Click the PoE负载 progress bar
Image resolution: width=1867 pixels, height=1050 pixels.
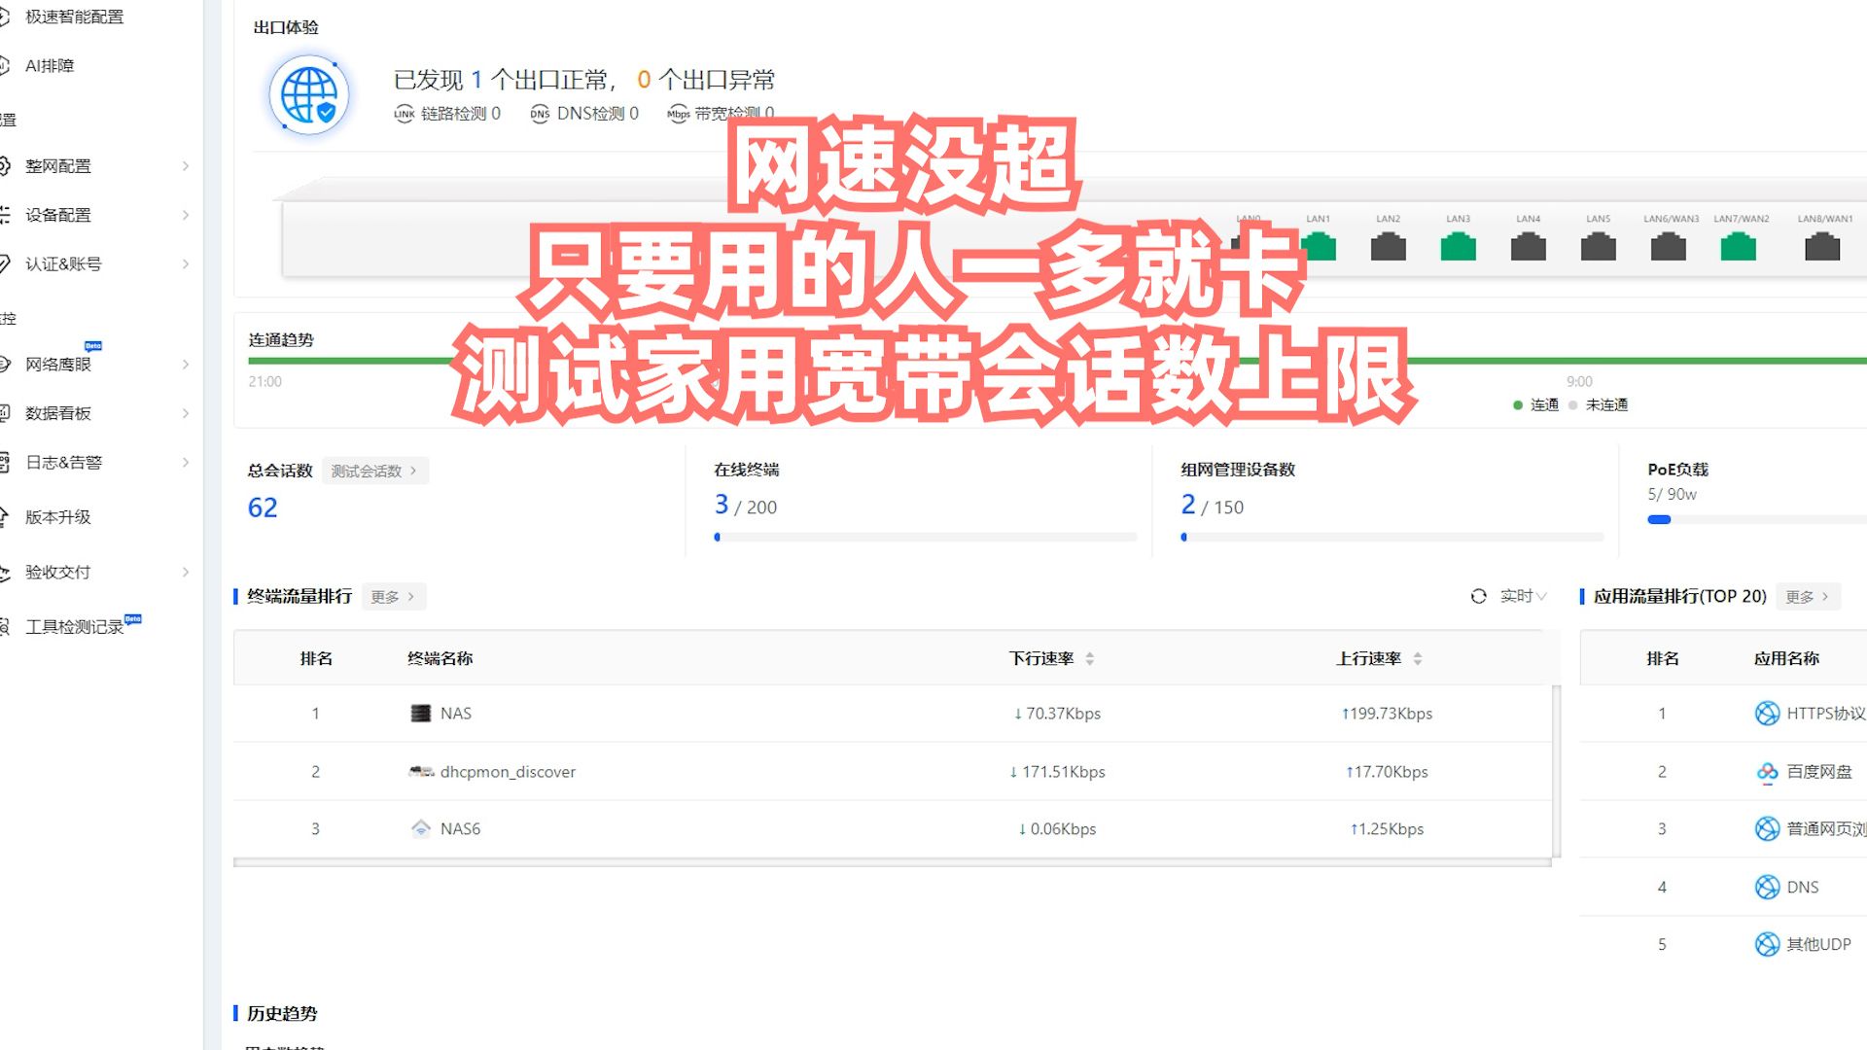(1756, 519)
